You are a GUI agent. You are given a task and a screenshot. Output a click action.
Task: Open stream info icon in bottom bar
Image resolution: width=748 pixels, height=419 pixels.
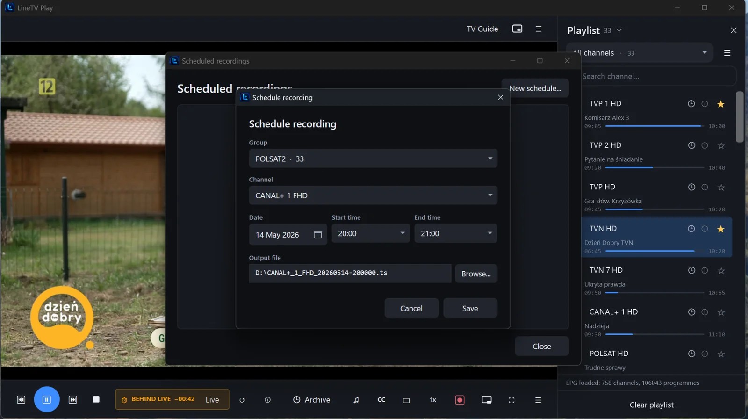(267, 400)
